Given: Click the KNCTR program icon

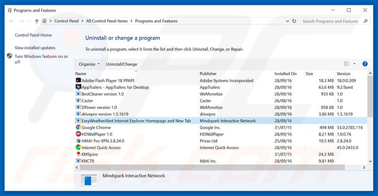Looking at the screenshot, I should [78, 161].
